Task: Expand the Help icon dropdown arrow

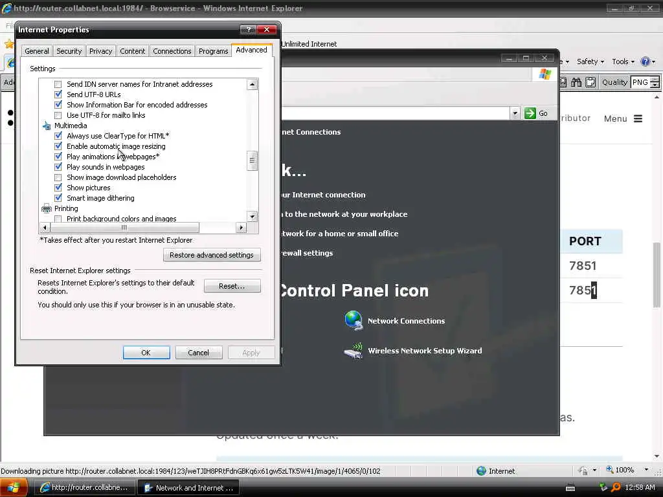Action: (x=654, y=62)
